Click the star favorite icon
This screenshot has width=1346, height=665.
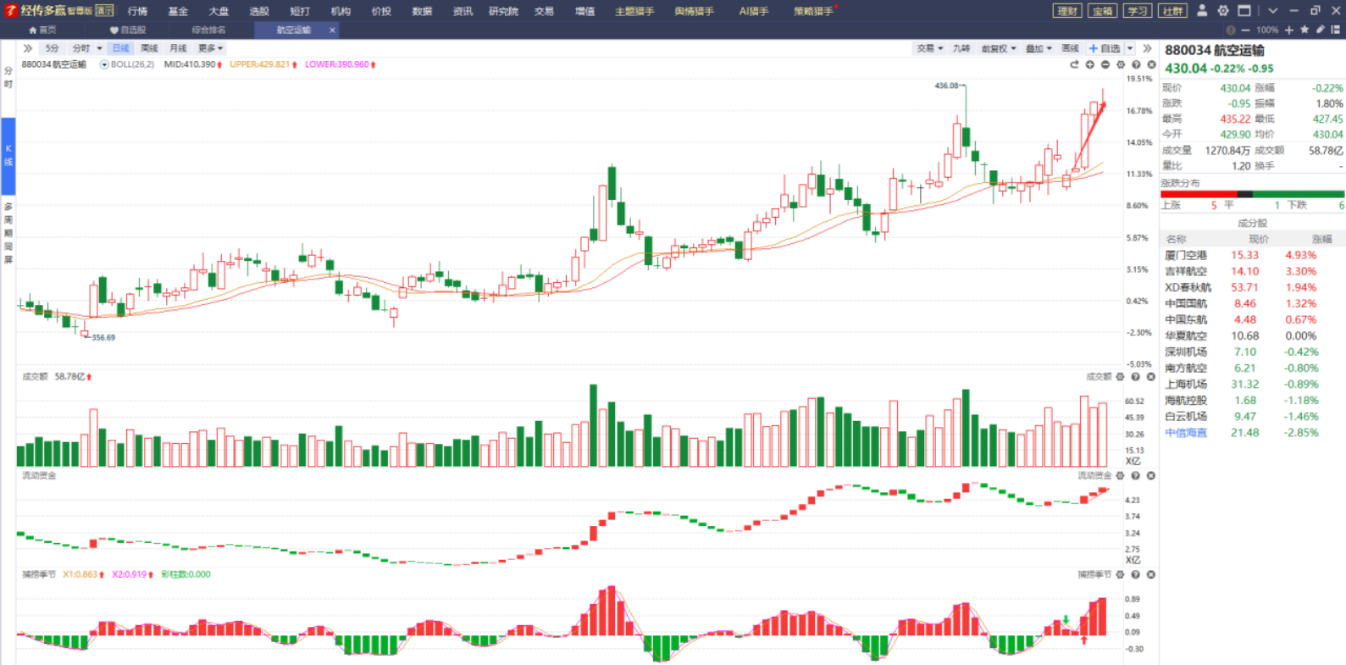pyautogui.click(x=1304, y=30)
